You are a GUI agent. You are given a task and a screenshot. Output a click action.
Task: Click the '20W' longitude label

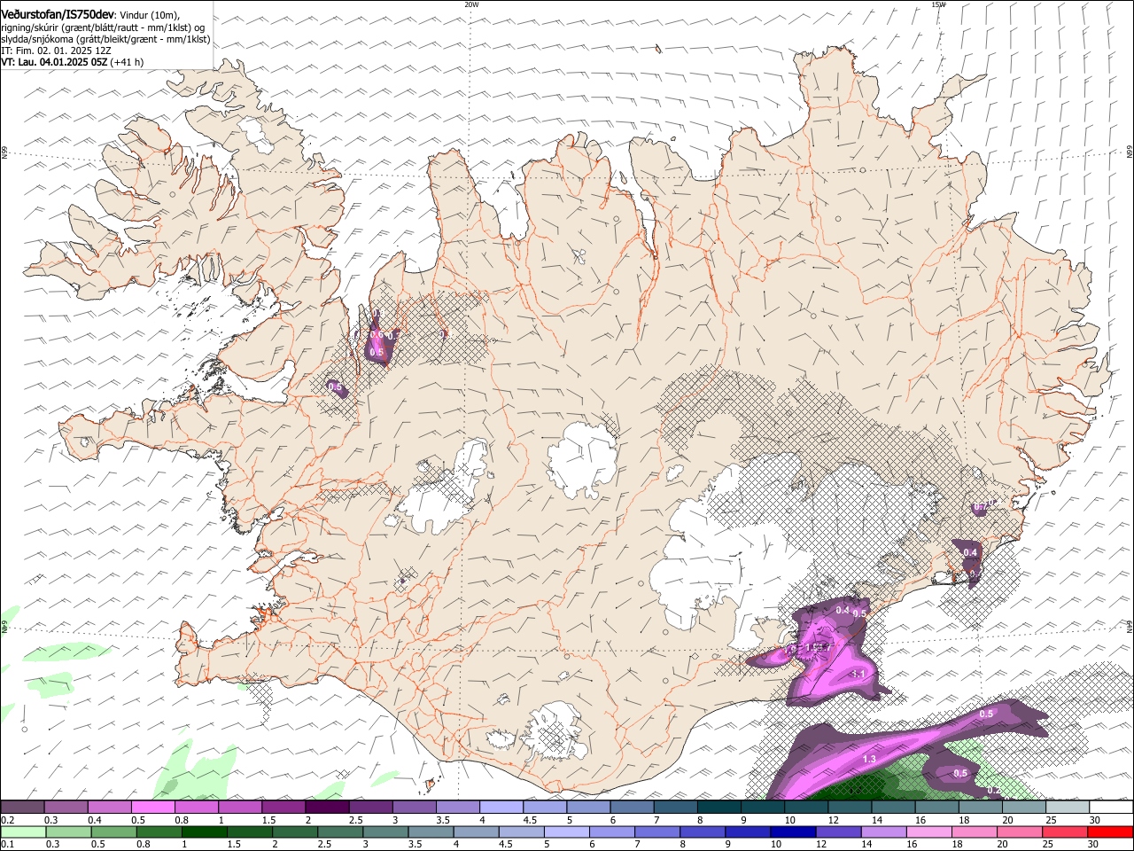click(471, 4)
